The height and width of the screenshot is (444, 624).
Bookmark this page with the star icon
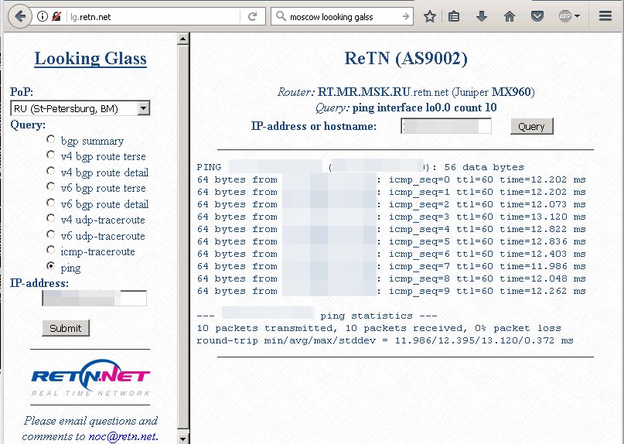click(429, 17)
